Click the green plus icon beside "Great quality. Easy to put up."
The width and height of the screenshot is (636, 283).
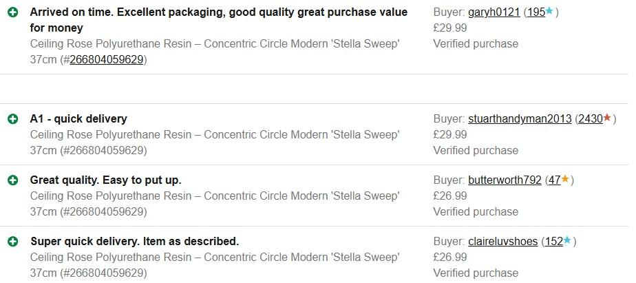13,180
